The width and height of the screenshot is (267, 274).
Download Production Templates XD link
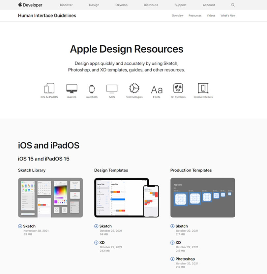(x=178, y=242)
